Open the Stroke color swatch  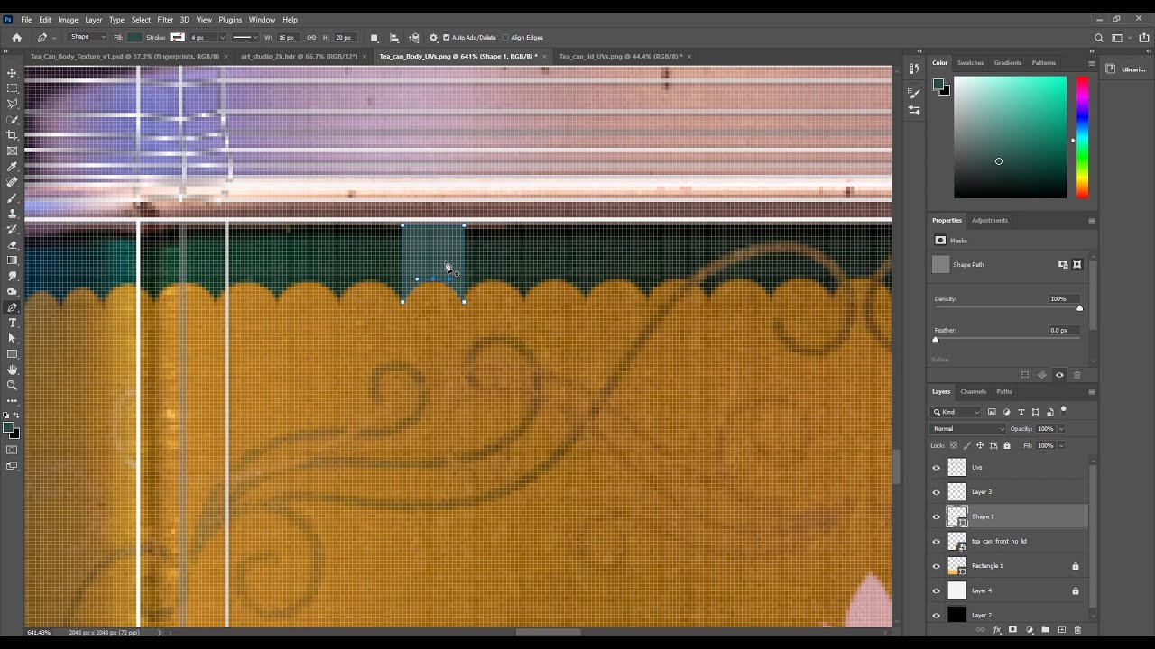[177, 38]
